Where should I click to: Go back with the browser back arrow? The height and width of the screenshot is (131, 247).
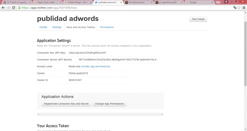click(3, 7)
